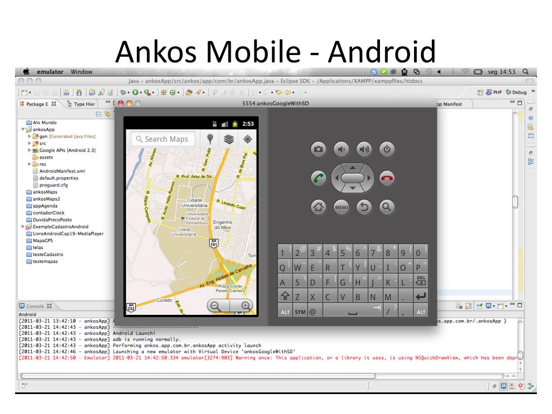Open the emulator menu in menu bar
Screen dimensions: 552x414
(x=50, y=72)
